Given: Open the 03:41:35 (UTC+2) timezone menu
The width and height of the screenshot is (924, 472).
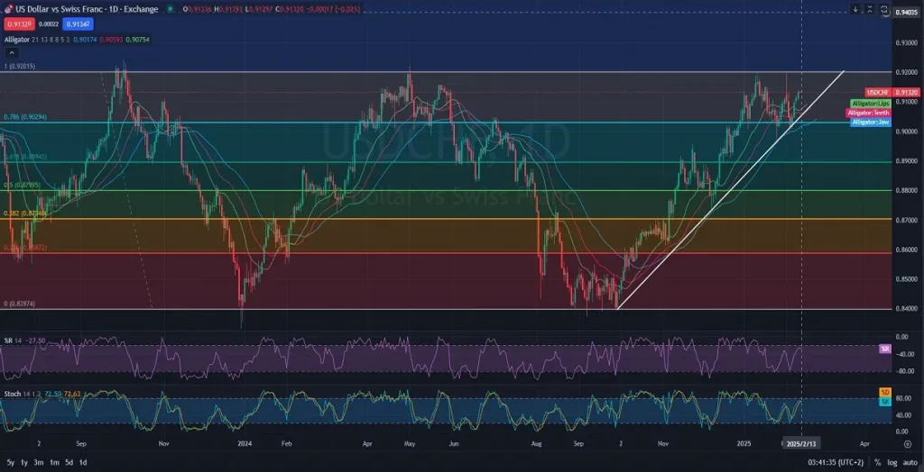Looking at the screenshot, I should coord(835,463).
